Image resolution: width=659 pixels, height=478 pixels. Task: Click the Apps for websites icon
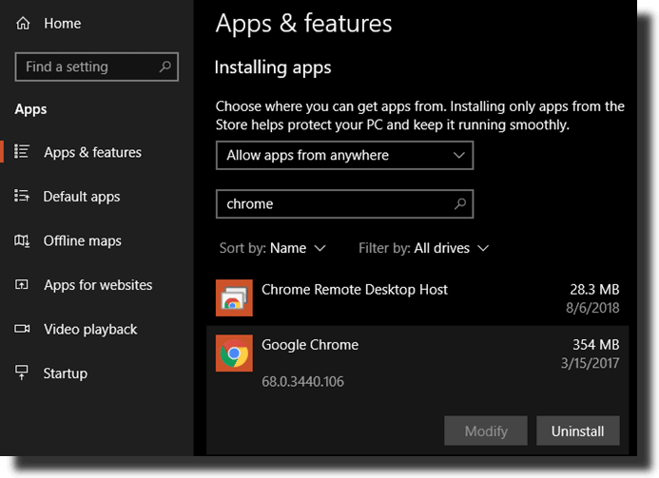point(22,284)
